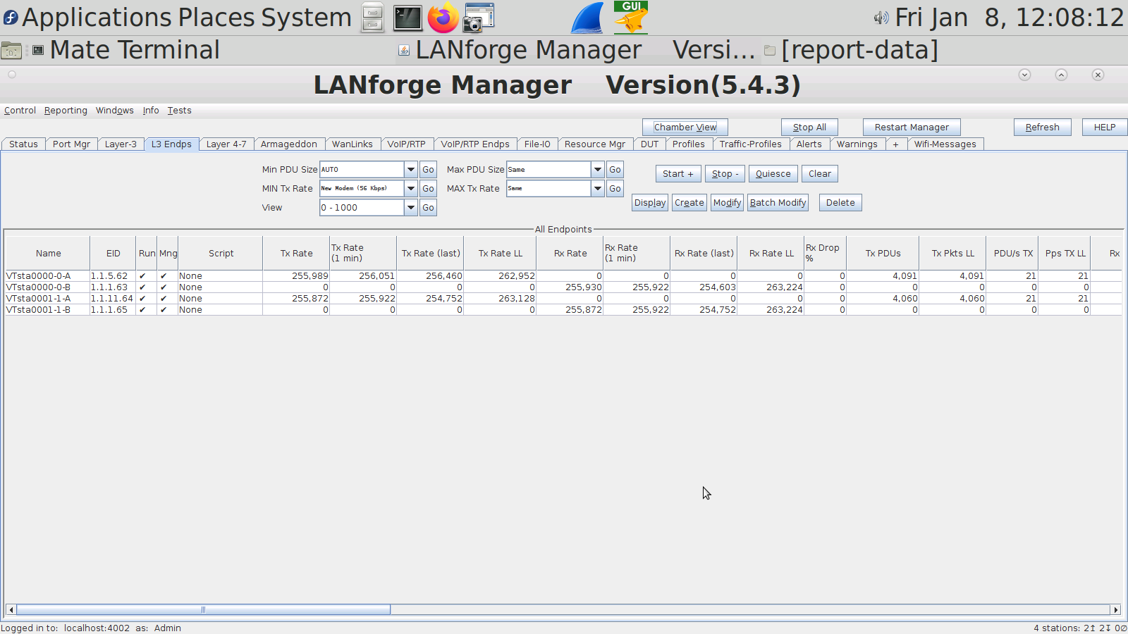
Task: Select EID cell 1.1.1.65
Action: (x=113, y=310)
